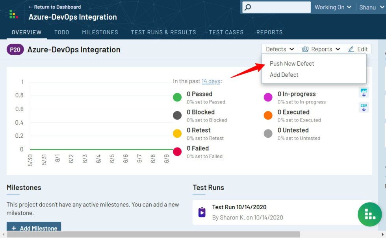This screenshot has width=386, height=238.
Task: Click the 14 days link
Action: click(210, 81)
